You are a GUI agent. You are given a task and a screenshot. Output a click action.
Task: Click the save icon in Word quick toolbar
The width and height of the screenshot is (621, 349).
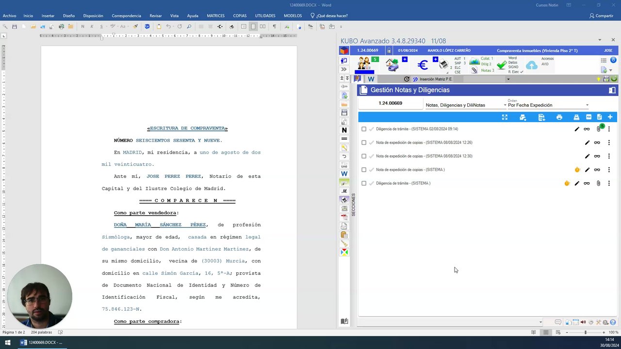click(15, 27)
